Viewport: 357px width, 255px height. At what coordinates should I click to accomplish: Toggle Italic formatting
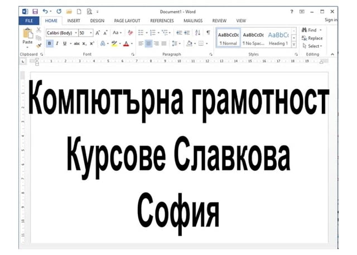(57, 43)
